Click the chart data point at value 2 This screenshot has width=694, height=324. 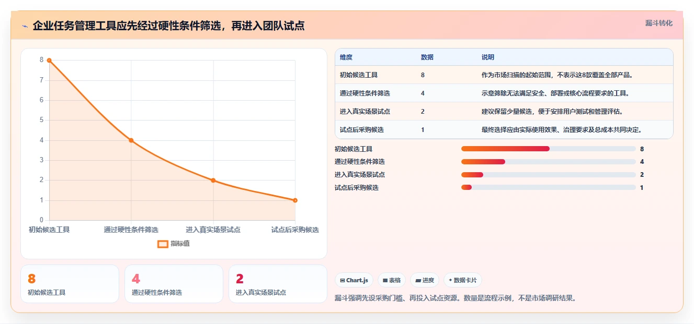[213, 181]
